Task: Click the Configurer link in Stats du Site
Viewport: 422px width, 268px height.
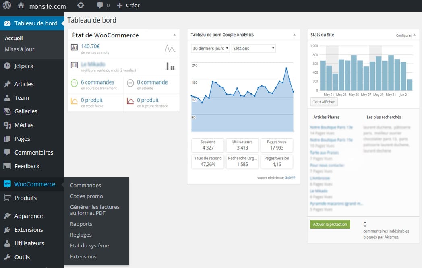Action: tap(404, 35)
